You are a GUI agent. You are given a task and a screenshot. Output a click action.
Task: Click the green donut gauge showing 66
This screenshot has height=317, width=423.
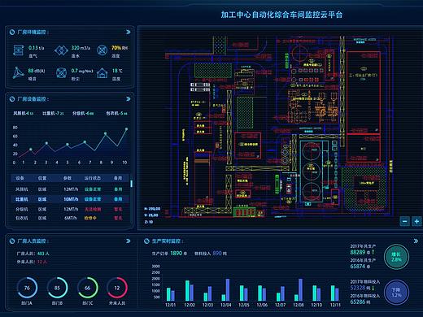pos(87,288)
